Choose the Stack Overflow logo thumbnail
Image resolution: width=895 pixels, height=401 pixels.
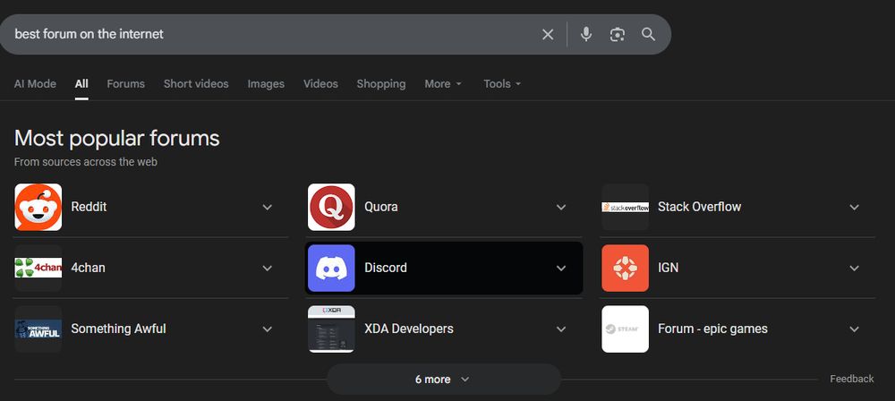pyautogui.click(x=625, y=207)
